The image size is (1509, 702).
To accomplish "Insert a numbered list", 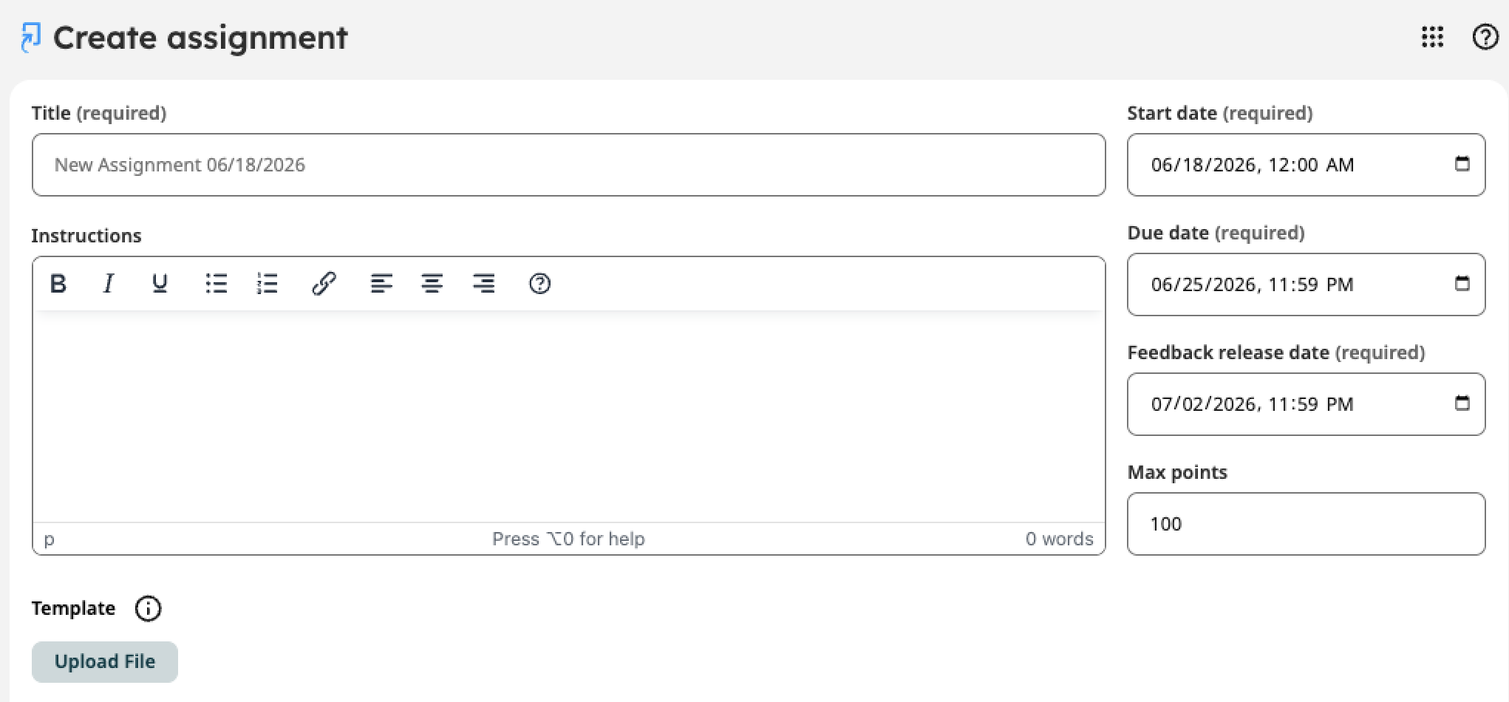I will (x=267, y=284).
